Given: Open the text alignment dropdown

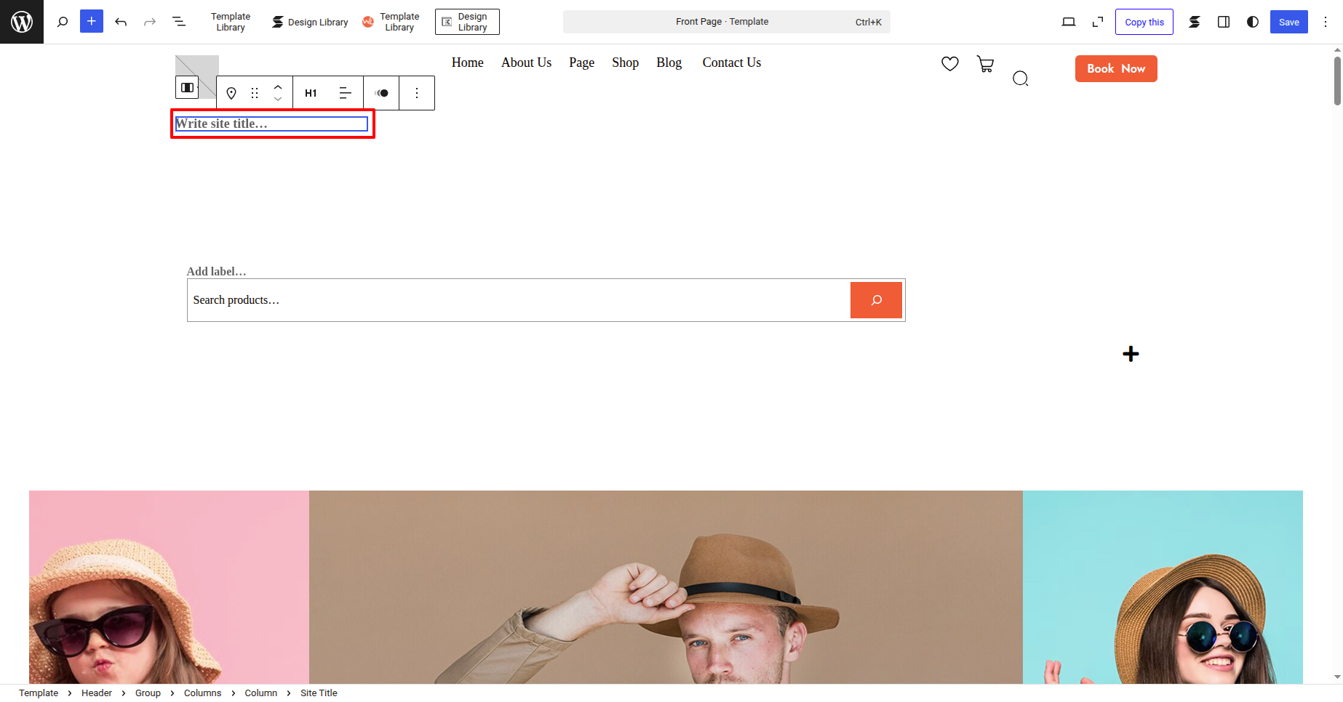Looking at the screenshot, I should point(346,93).
